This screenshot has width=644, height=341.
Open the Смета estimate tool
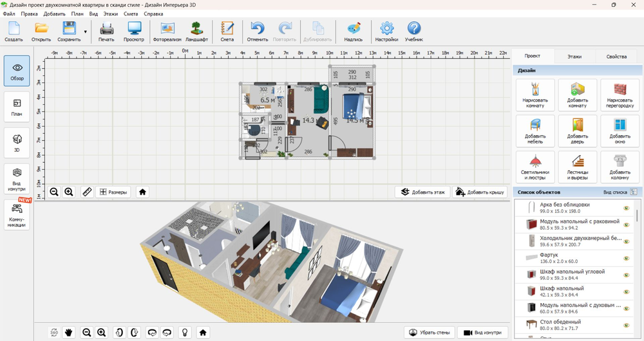[x=227, y=31]
